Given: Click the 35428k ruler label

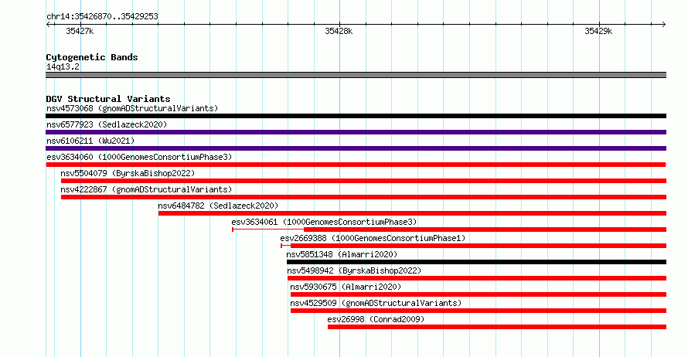Looking at the screenshot, I should tap(339, 31).
